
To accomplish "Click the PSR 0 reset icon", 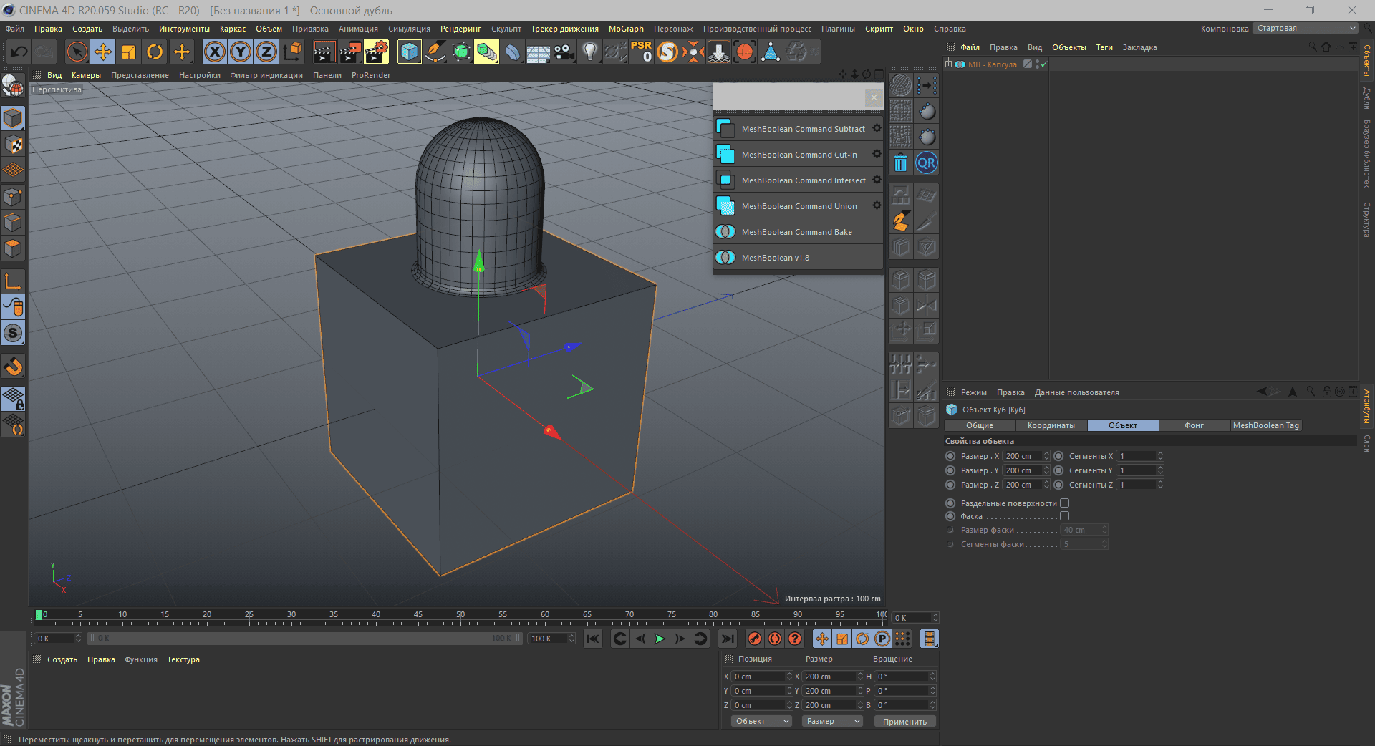I will coord(642,52).
